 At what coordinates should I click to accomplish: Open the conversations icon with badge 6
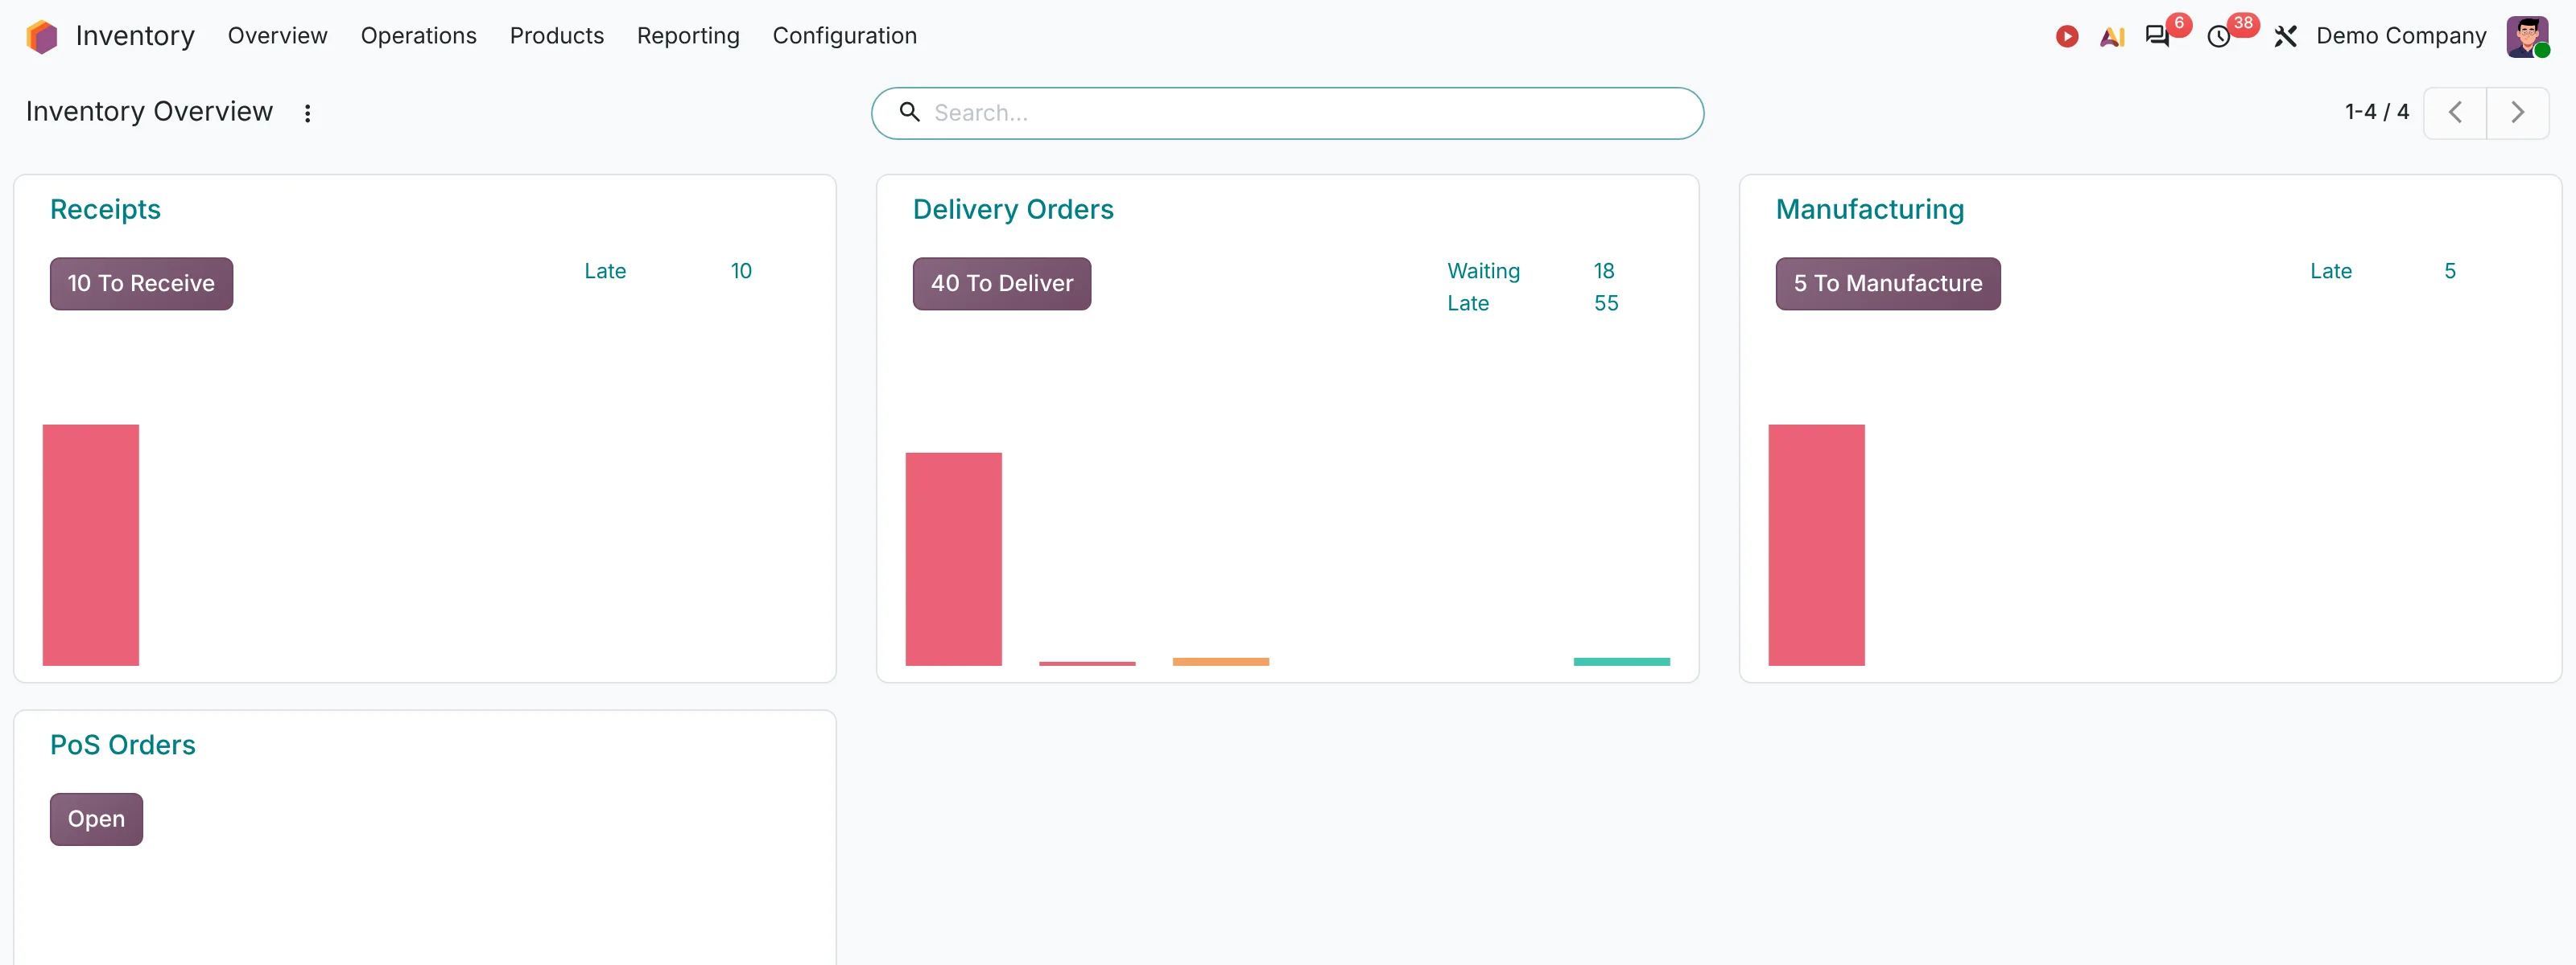click(x=2157, y=37)
